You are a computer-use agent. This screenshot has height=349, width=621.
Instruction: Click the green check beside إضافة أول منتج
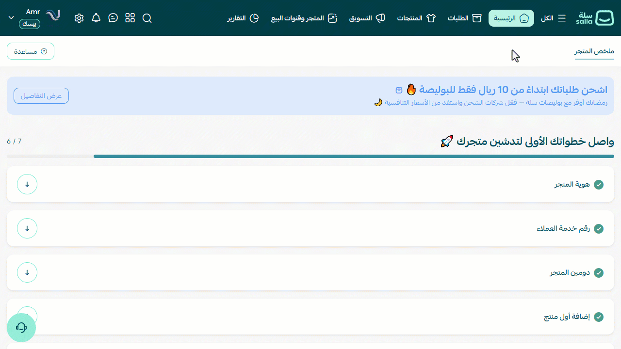coord(599,317)
